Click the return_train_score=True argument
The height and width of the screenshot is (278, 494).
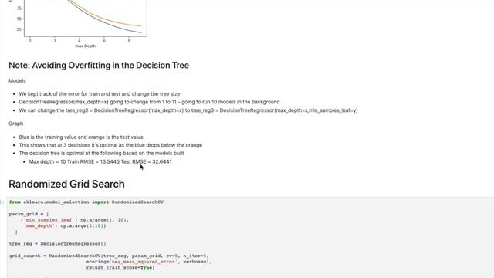[120, 268]
